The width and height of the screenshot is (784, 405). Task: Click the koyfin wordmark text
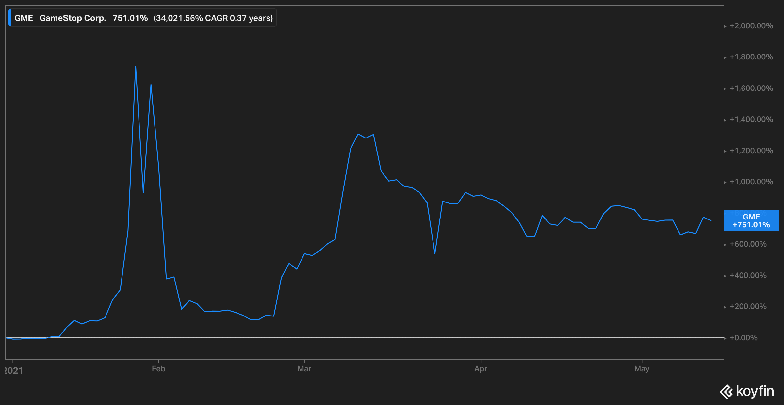pos(755,391)
